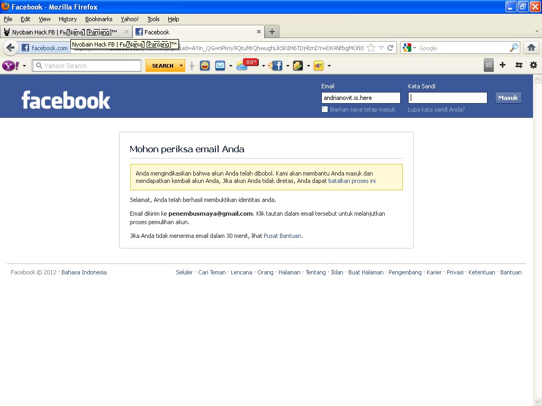The image size is (542, 406).
Task: Reload the page with the refresh icon
Action: pyautogui.click(x=390, y=48)
